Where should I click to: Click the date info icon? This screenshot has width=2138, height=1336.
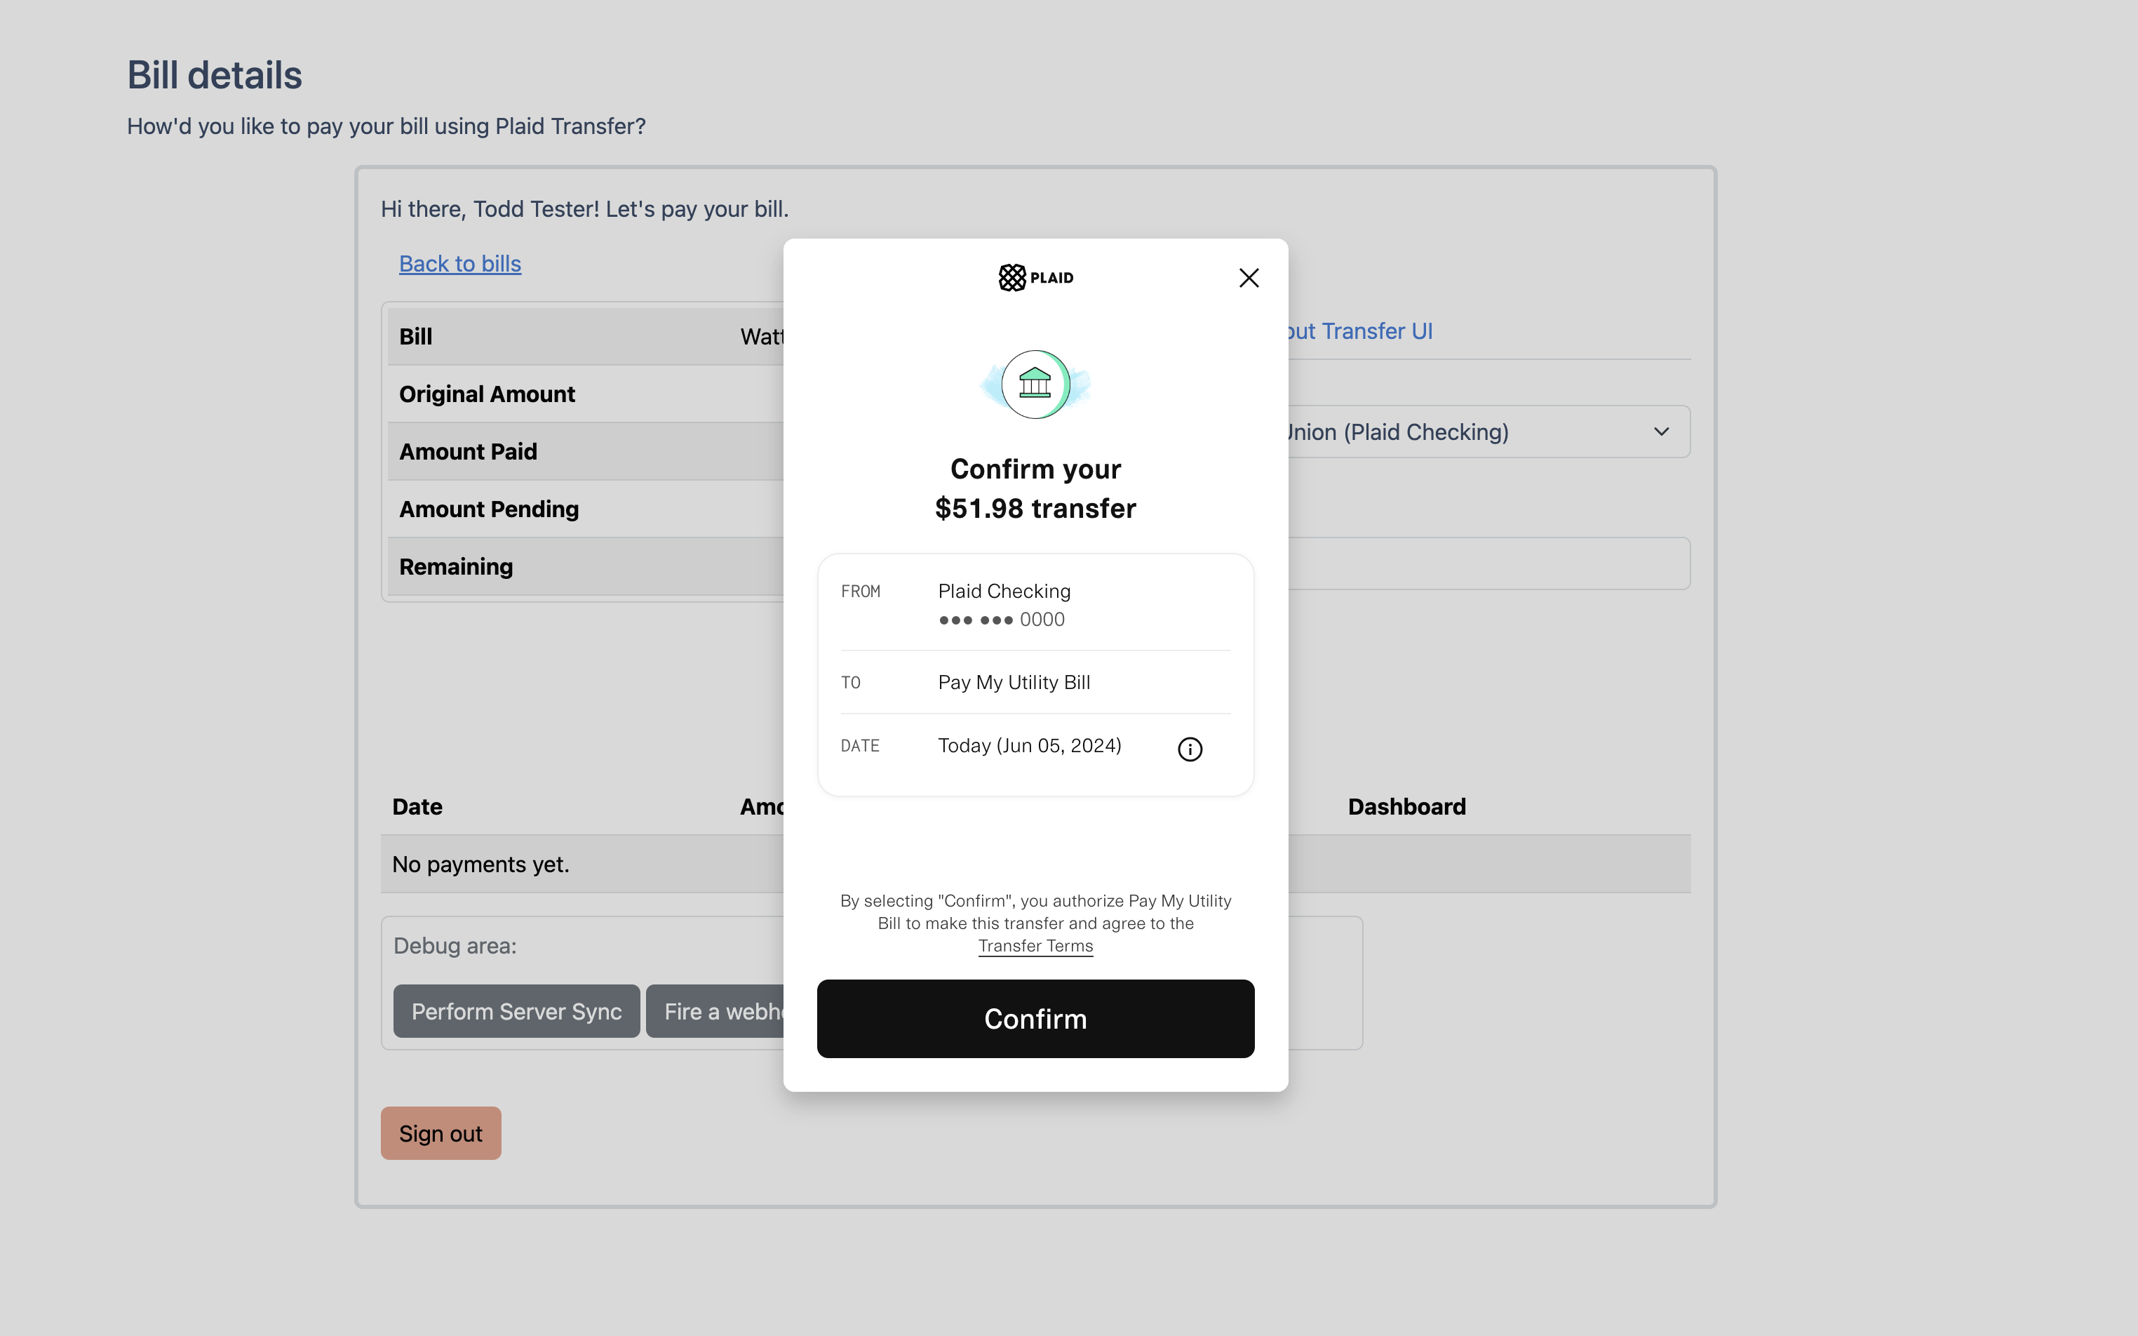[x=1190, y=749]
